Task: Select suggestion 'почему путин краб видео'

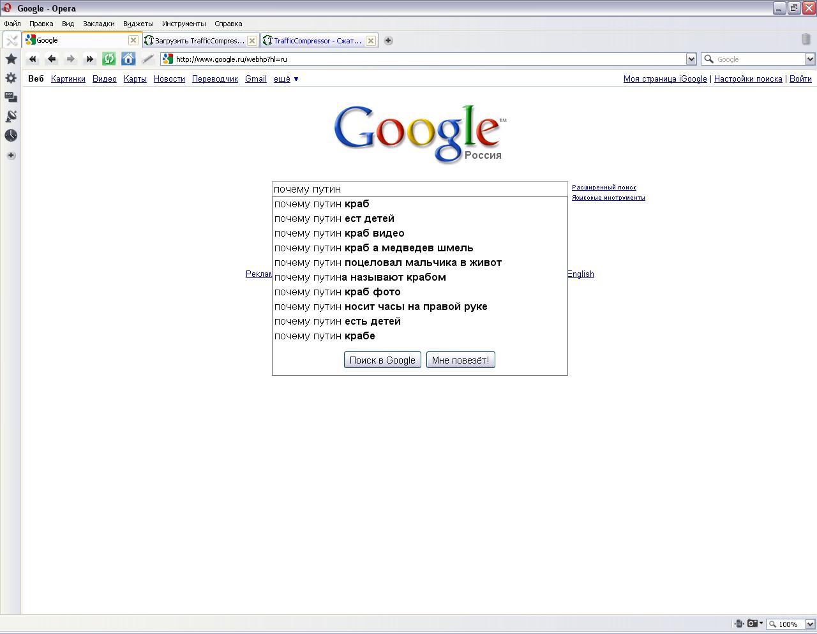Action: pyautogui.click(x=339, y=233)
